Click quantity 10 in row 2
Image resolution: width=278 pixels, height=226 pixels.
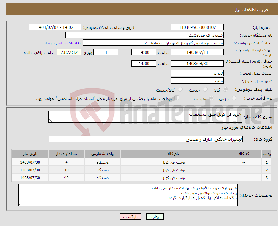[x=66, y=170]
